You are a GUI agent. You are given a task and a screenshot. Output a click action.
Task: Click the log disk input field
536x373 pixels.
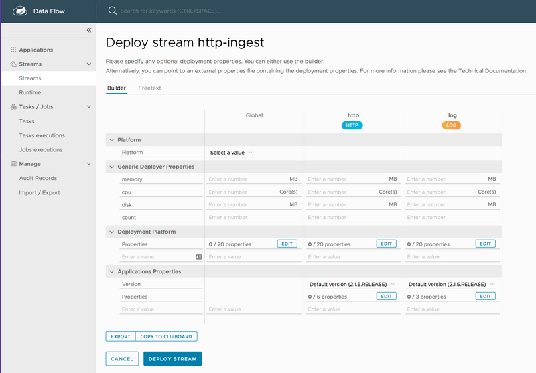pyautogui.click(x=452, y=205)
